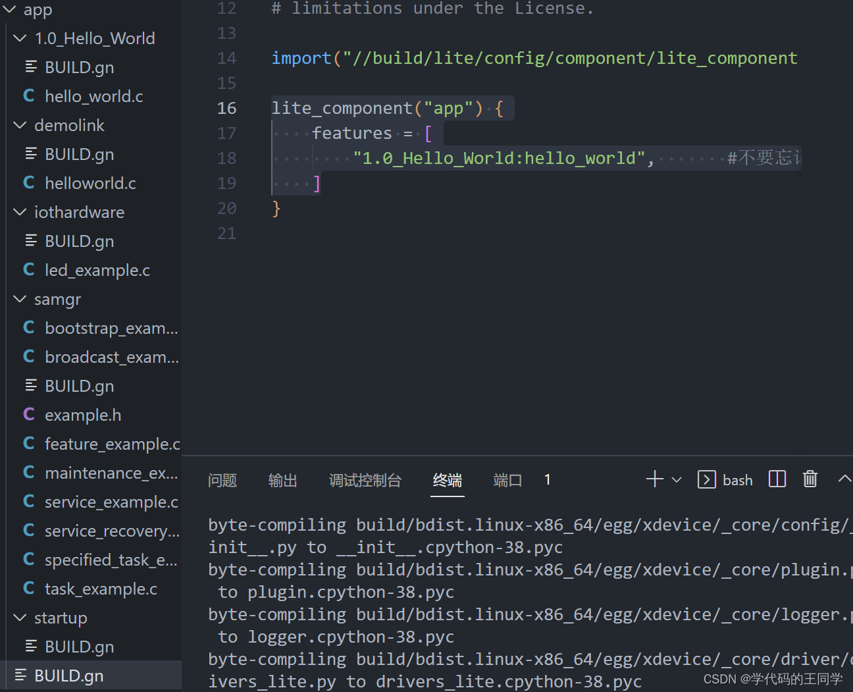Collapse the startup folder chevron
The width and height of the screenshot is (853, 692).
(x=20, y=618)
